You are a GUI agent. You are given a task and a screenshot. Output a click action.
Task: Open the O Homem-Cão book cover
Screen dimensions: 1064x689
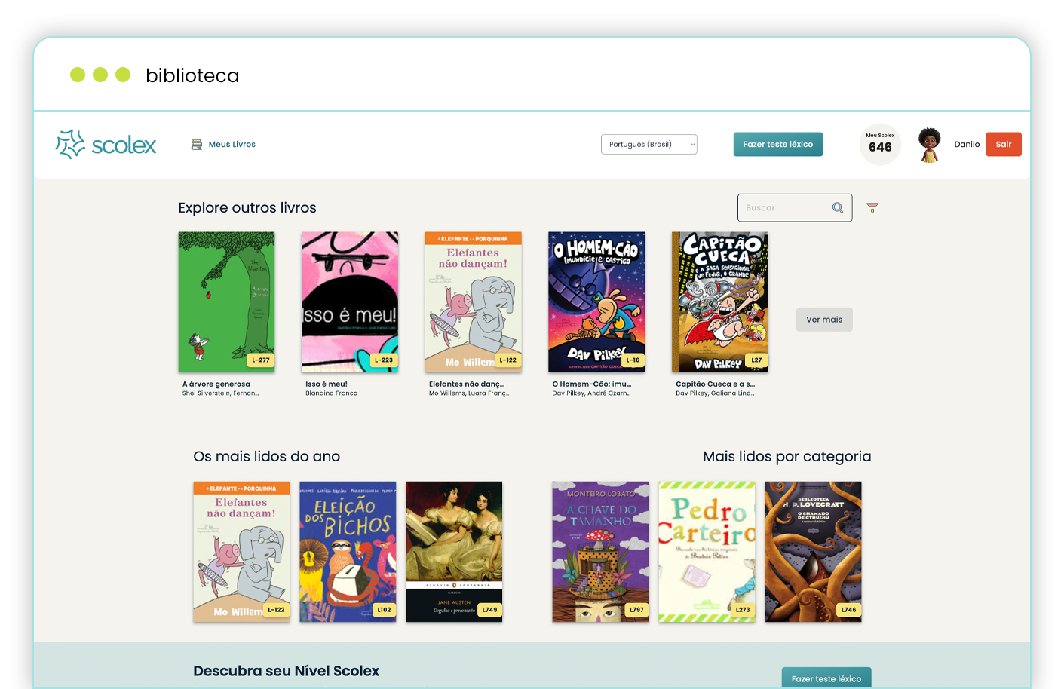[x=596, y=302]
